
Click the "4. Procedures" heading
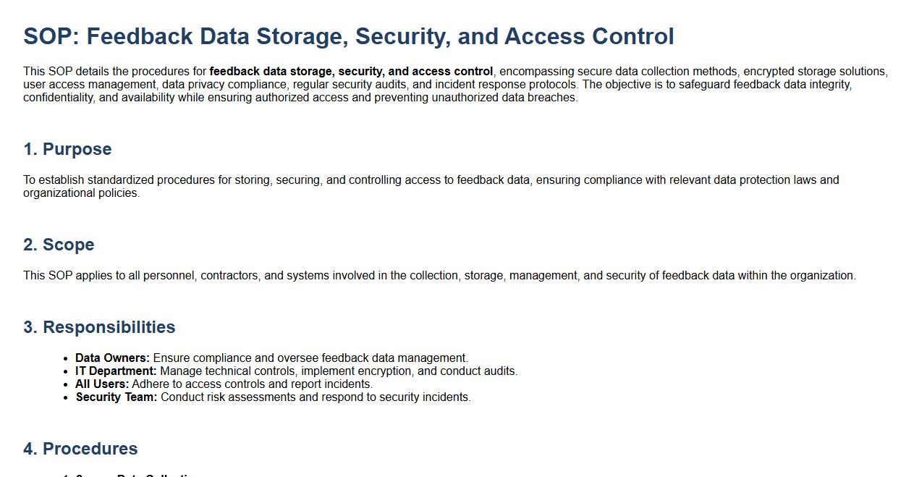tap(80, 449)
